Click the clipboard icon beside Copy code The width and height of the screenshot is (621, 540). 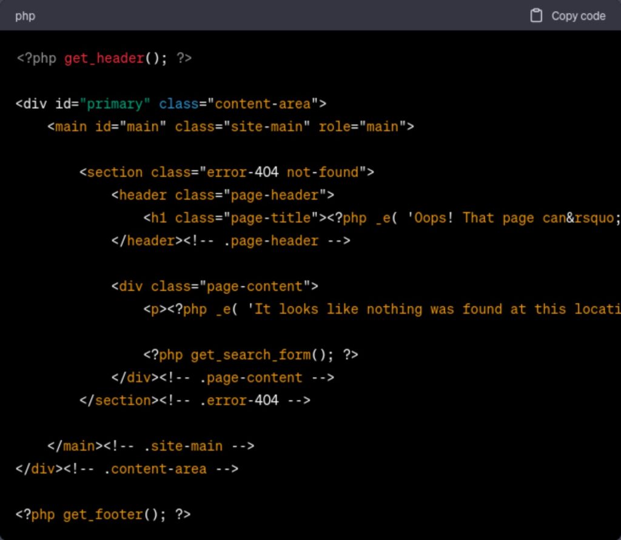click(536, 16)
